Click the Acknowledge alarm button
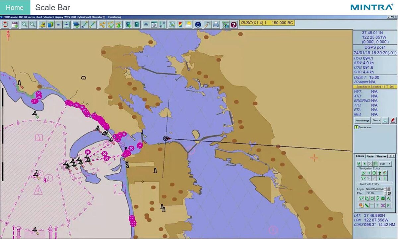Image resolution: width=398 pixels, height=239 pixels. [x=362, y=121]
